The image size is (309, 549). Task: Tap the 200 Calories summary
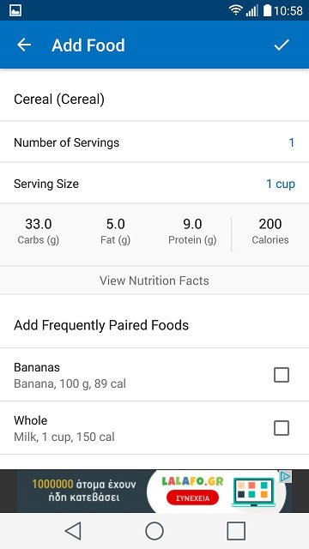[270, 231]
